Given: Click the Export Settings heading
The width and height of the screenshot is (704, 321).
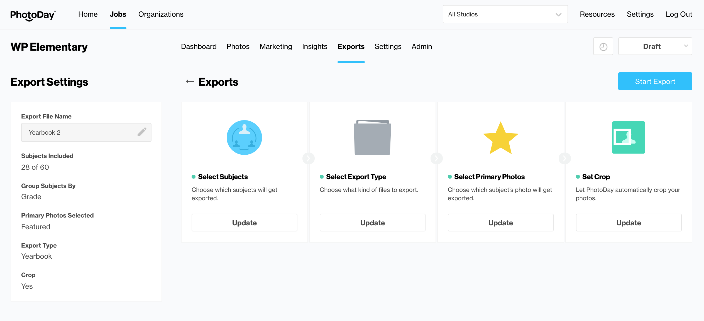Looking at the screenshot, I should pos(49,82).
